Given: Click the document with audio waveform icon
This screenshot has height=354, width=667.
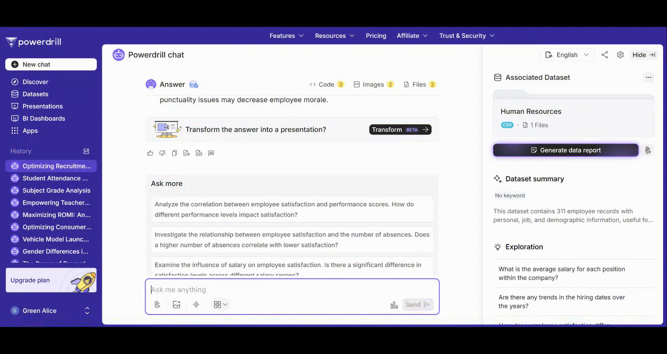Looking at the screenshot, I should (x=186, y=153).
